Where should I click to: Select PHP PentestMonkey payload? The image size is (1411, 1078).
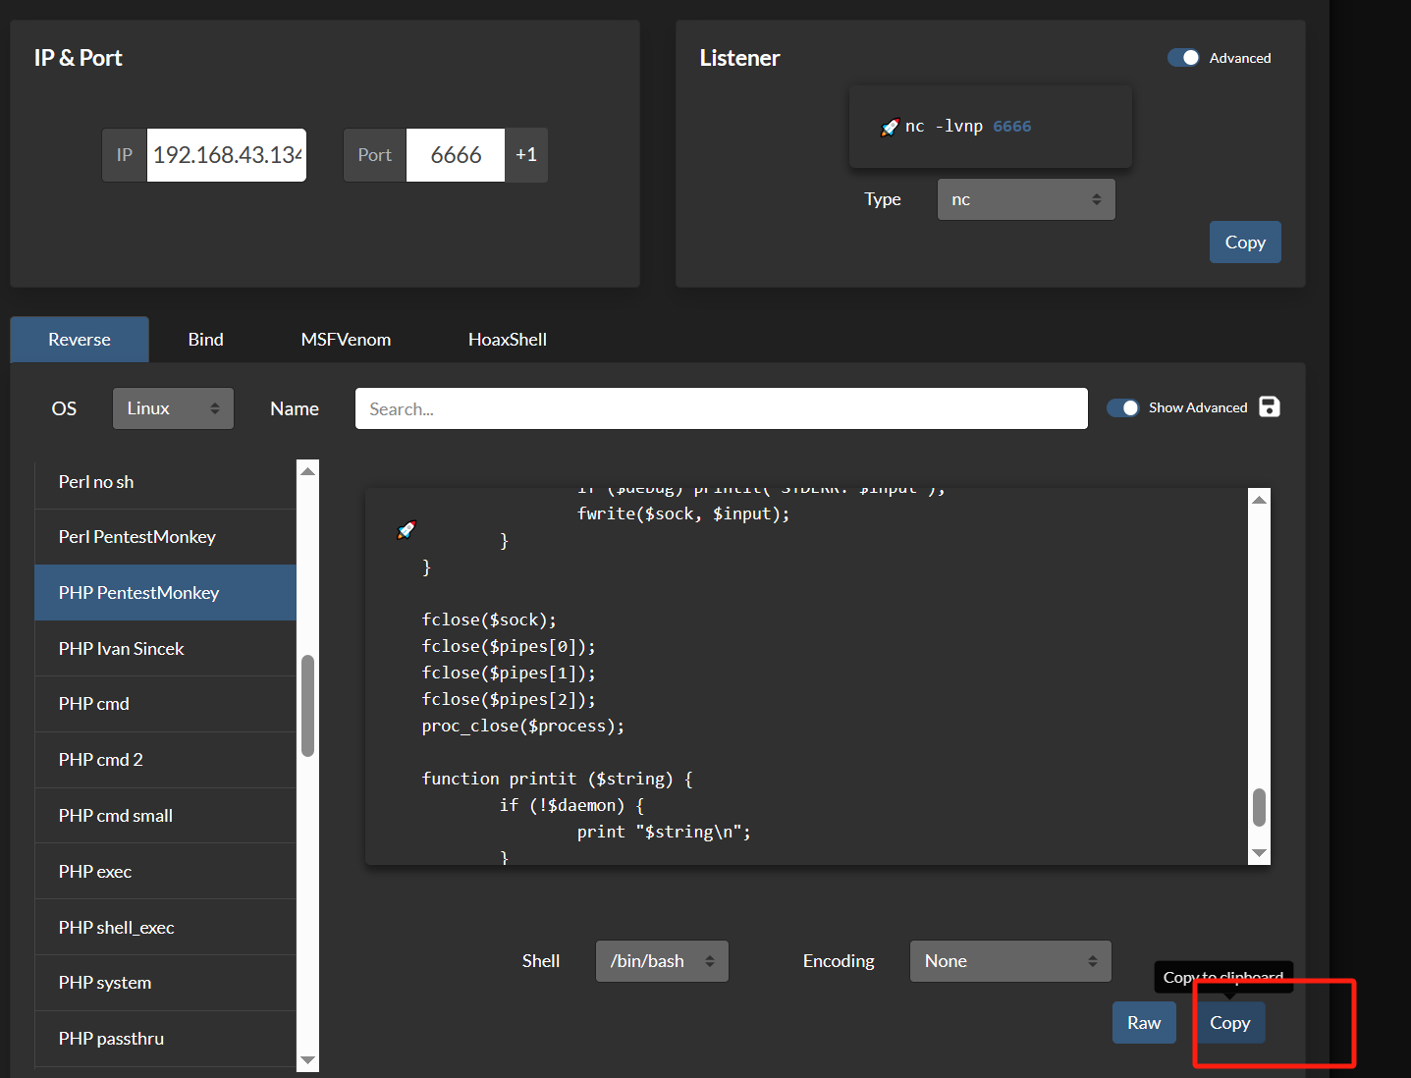click(165, 593)
